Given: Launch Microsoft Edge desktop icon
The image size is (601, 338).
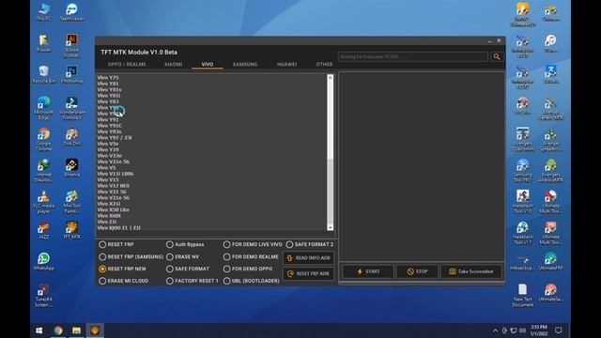Looking at the screenshot, I should [44, 108].
